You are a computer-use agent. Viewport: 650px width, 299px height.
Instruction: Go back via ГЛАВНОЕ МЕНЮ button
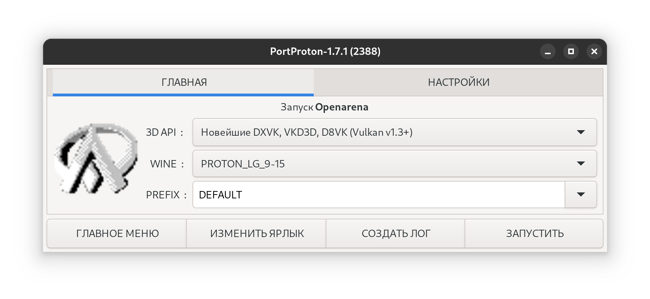click(117, 234)
